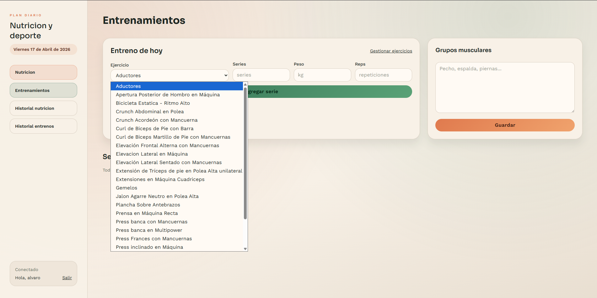Focus the Series input field
This screenshot has width=597, height=298.
click(261, 75)
